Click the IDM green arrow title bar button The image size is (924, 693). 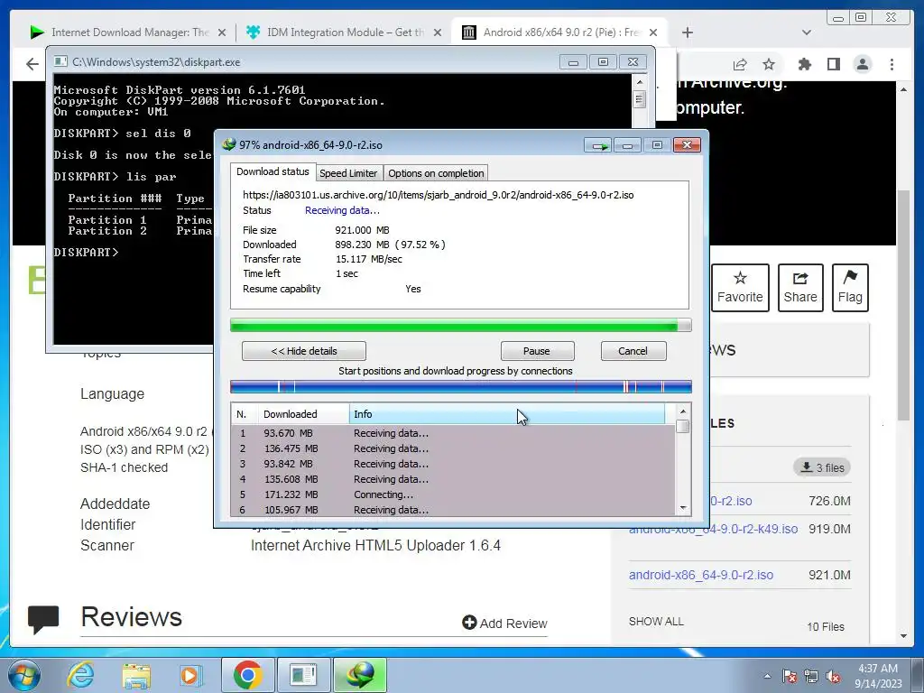pos(598,145)
